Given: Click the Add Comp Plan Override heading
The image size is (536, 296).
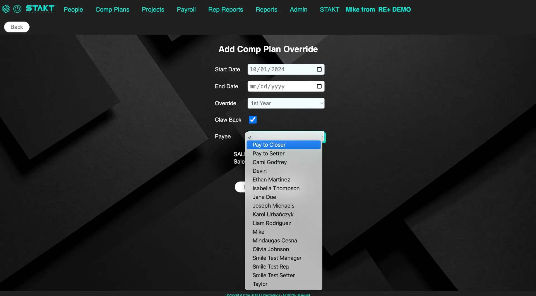Looking at the screenshot, I should pos(268,49).
